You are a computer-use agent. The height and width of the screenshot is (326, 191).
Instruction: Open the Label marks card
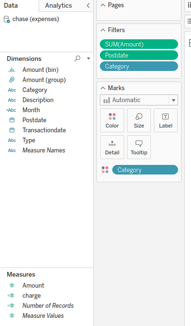pos(166,120)
